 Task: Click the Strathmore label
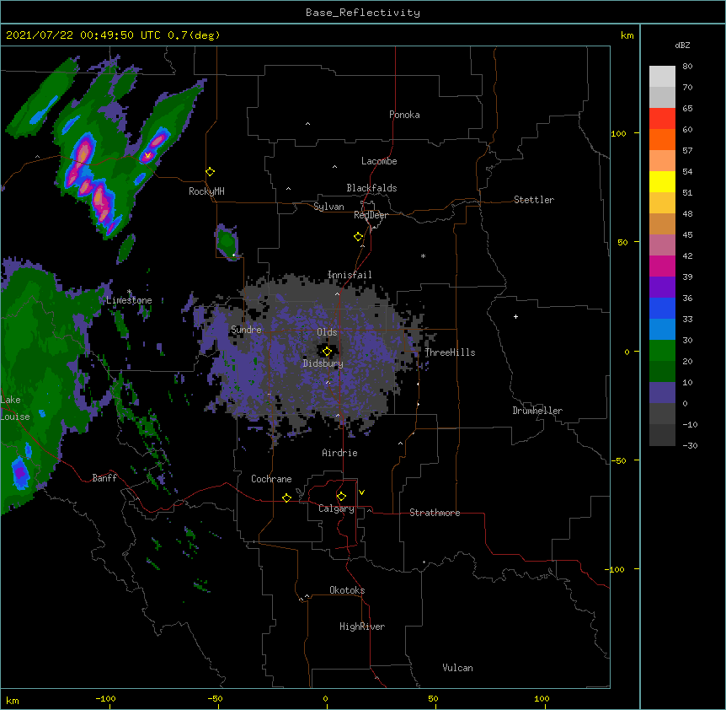435,513
